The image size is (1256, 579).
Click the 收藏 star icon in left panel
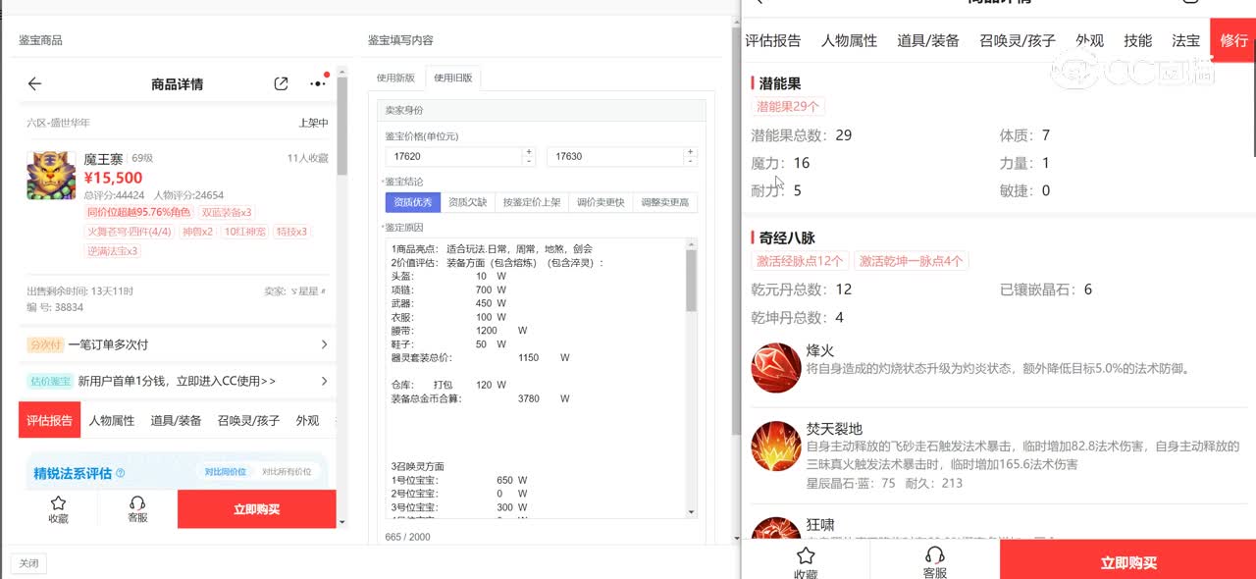coord(58,503)
